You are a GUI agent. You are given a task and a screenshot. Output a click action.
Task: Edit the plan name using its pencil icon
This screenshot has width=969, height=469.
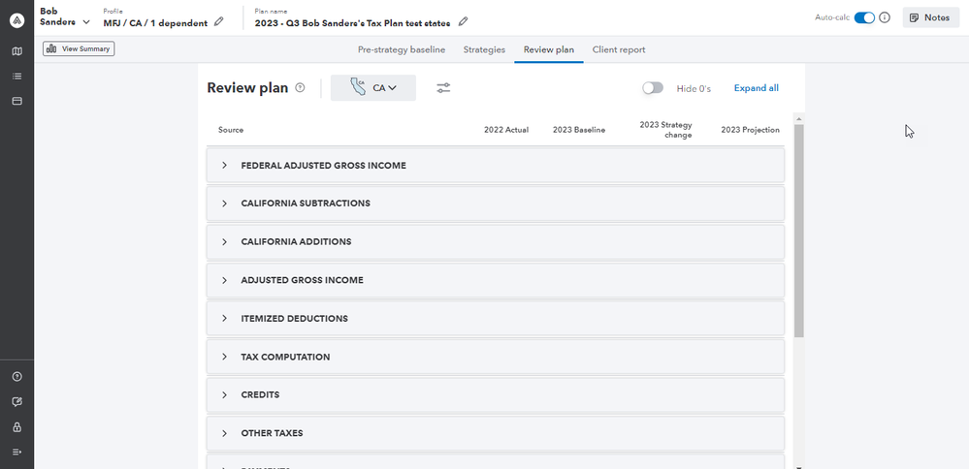463,21
